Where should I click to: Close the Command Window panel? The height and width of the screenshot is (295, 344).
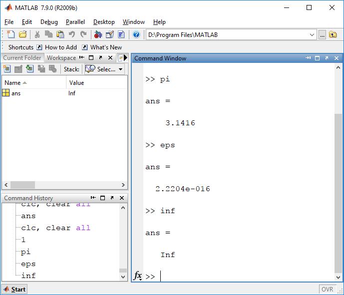[x=337, y=58]
